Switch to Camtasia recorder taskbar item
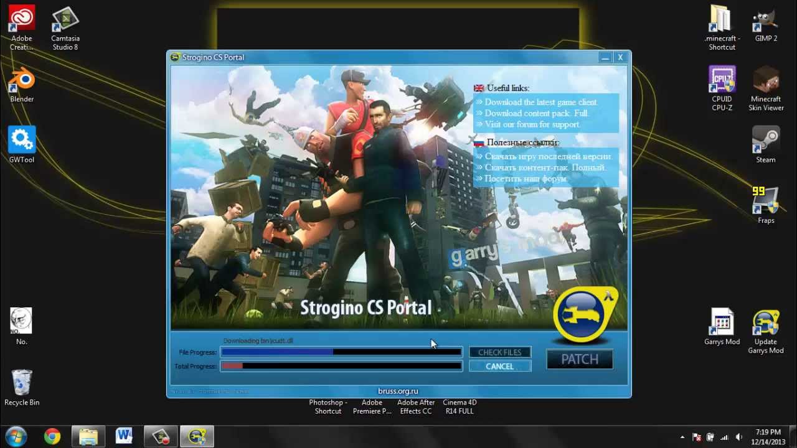Image resolution: width=797 pixels, height=448 pixels. pyautogui.click(x=161, y=437)
